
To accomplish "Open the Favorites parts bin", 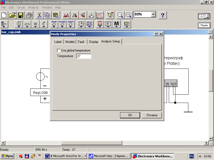I will click(x=4, y=24).
